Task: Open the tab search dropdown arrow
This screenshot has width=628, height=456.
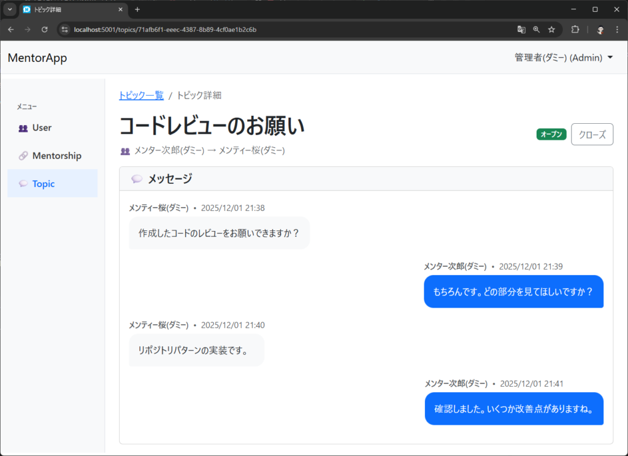Action: tap(10, 9)
